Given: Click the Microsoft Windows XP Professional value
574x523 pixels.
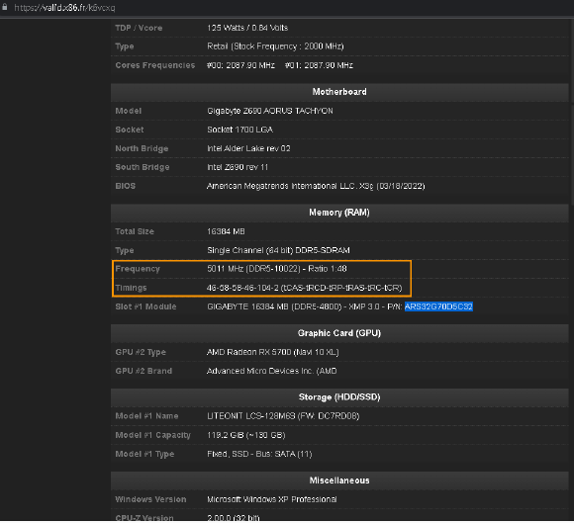Looking at the screenshot, I should (x=272, y=499).
